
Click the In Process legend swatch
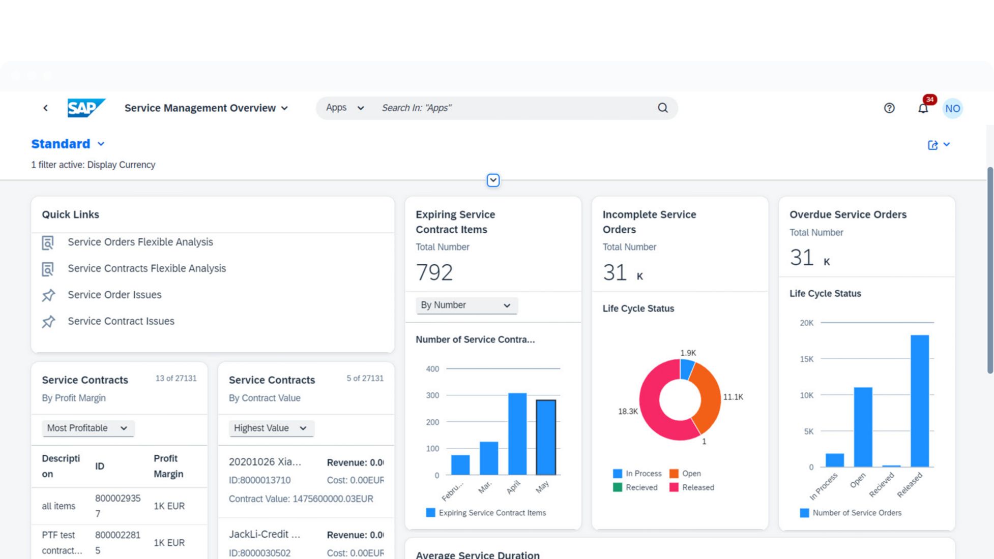tap(617, 474)
